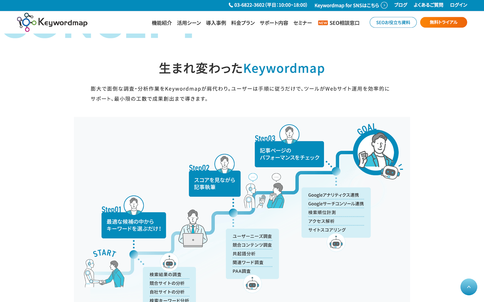Screen dimensions: 484x302
Task: Click the phone number 03-6822-3602
Action: point(249,5)
